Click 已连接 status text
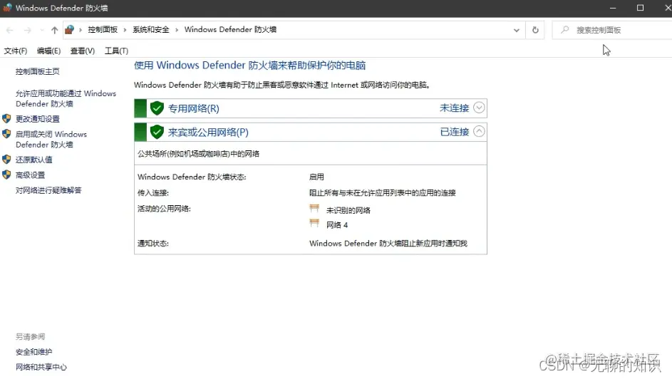This screenshot has width=672, height=379. pos(455,132)
